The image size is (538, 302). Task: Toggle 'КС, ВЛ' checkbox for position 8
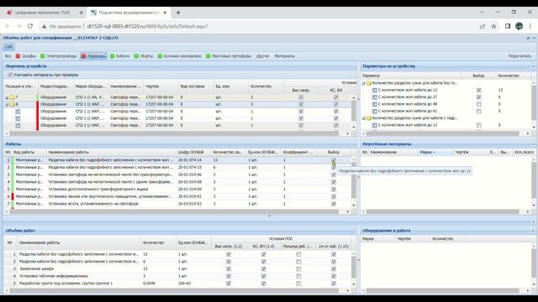click(x=336, y=104)
